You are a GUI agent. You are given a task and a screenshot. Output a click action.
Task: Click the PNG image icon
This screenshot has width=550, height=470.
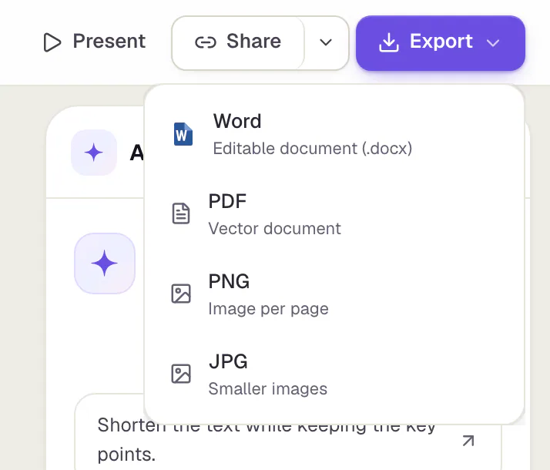pyautogui.click(x=181, y=294)
